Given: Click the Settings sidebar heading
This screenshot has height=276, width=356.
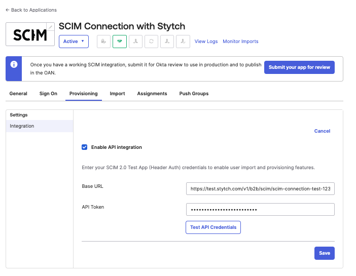Looking at the screenshot, I should (19, 115).
